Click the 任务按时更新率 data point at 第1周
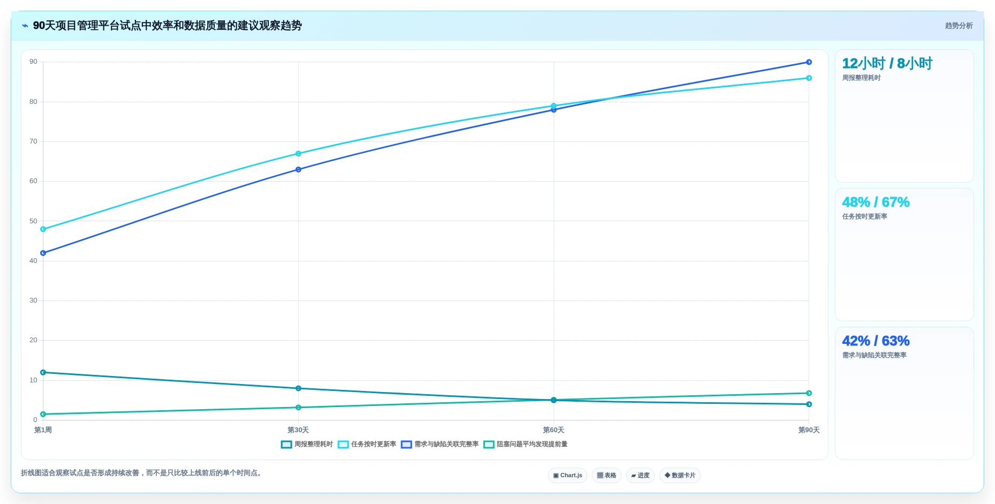Screen dimensions: 995x504 tap(43, 229)
